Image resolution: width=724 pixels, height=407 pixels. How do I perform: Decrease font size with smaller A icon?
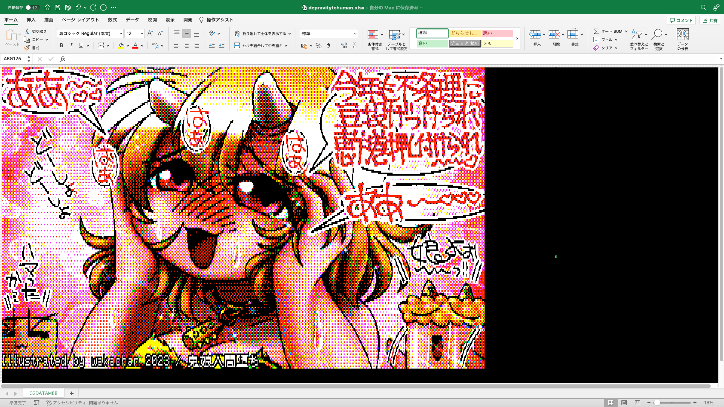[160, 34]
